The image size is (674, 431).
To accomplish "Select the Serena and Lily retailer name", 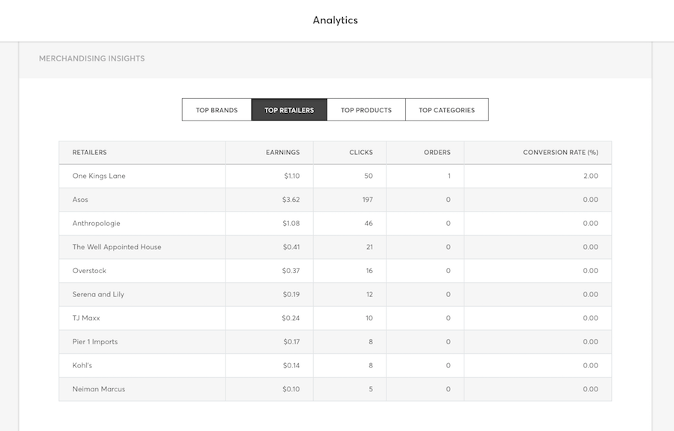I will [98, 295].
